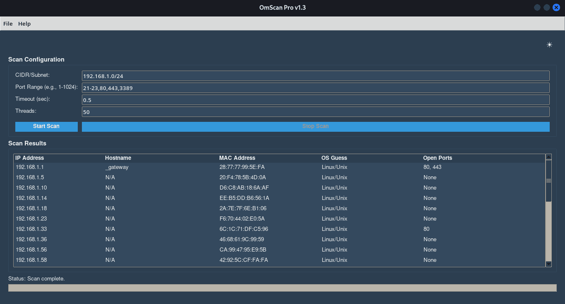
Task: Click into the Threads field
Action: pyautogui.click(x=316, y=112)
